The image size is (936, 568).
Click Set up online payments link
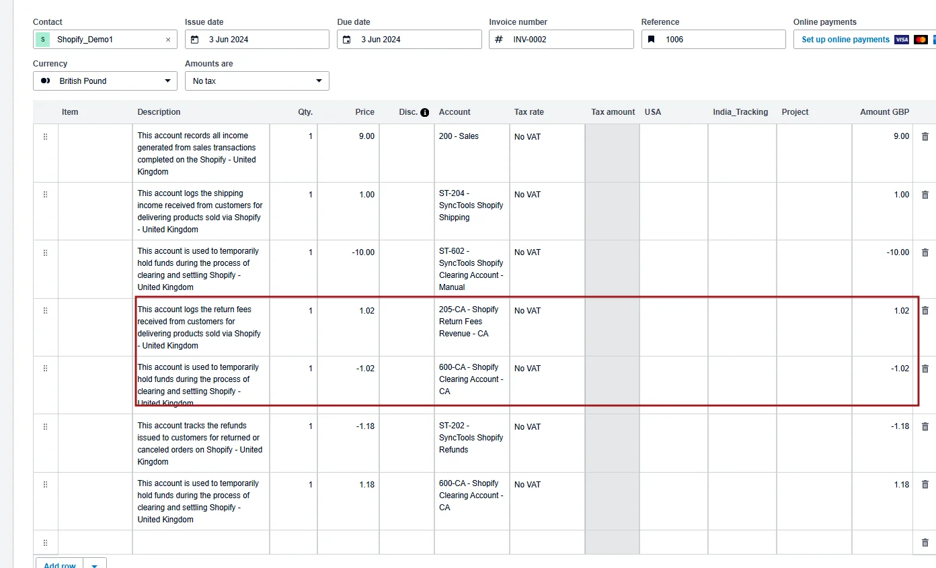coord(845,40)
